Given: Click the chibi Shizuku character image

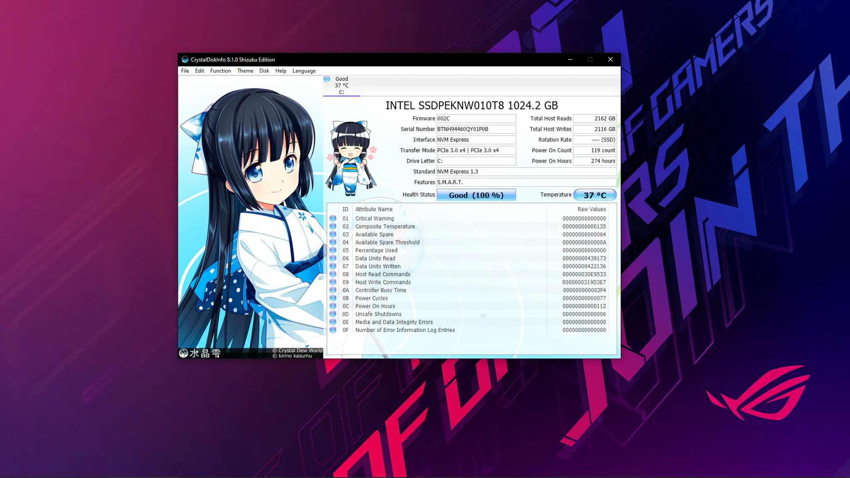Looking at the screenshot, I should coord(352,158).
